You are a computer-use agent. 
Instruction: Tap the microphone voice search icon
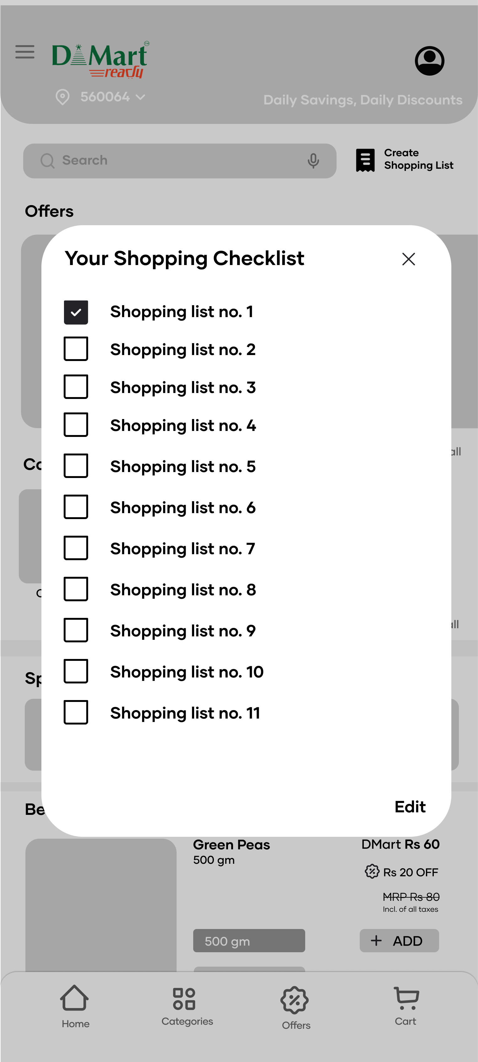pos(313,161)
